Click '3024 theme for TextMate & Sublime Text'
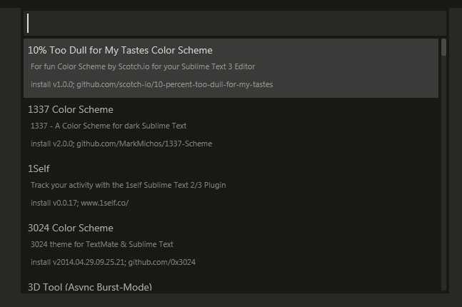This screenshot has width=462, height=307. coord(102,244)
